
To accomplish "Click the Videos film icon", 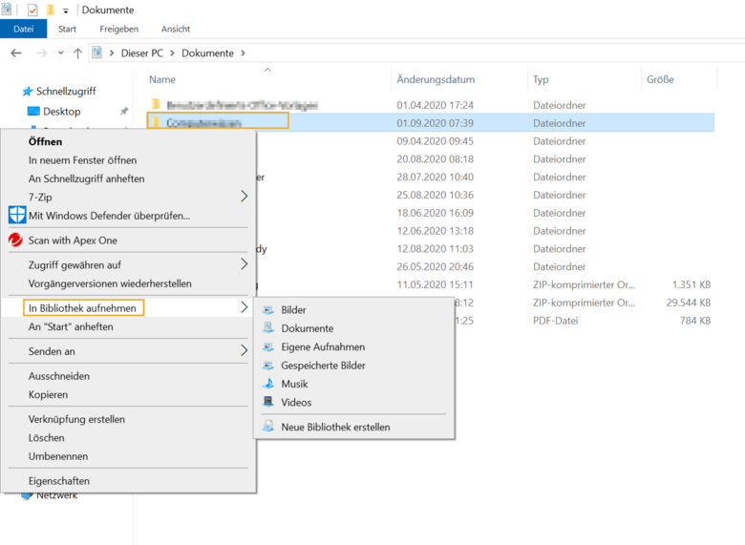I will pyautogui.click(x=268, y=402).
